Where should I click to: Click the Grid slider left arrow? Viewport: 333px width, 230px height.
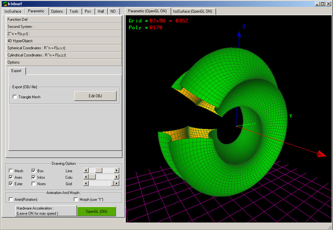tap(86, 183)
